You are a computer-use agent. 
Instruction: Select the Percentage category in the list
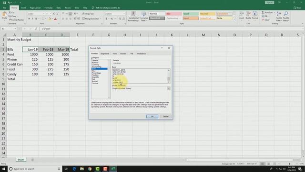pos(96,73)
